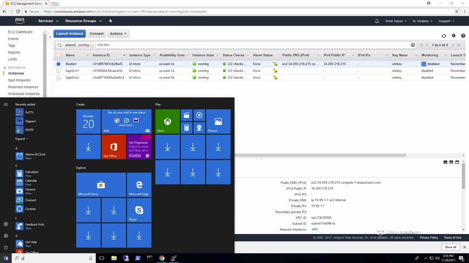Click the Add filter search field
This screenshot has height=263, width=469.
103,45
